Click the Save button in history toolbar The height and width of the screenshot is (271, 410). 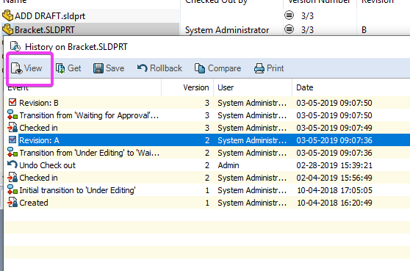109,68
